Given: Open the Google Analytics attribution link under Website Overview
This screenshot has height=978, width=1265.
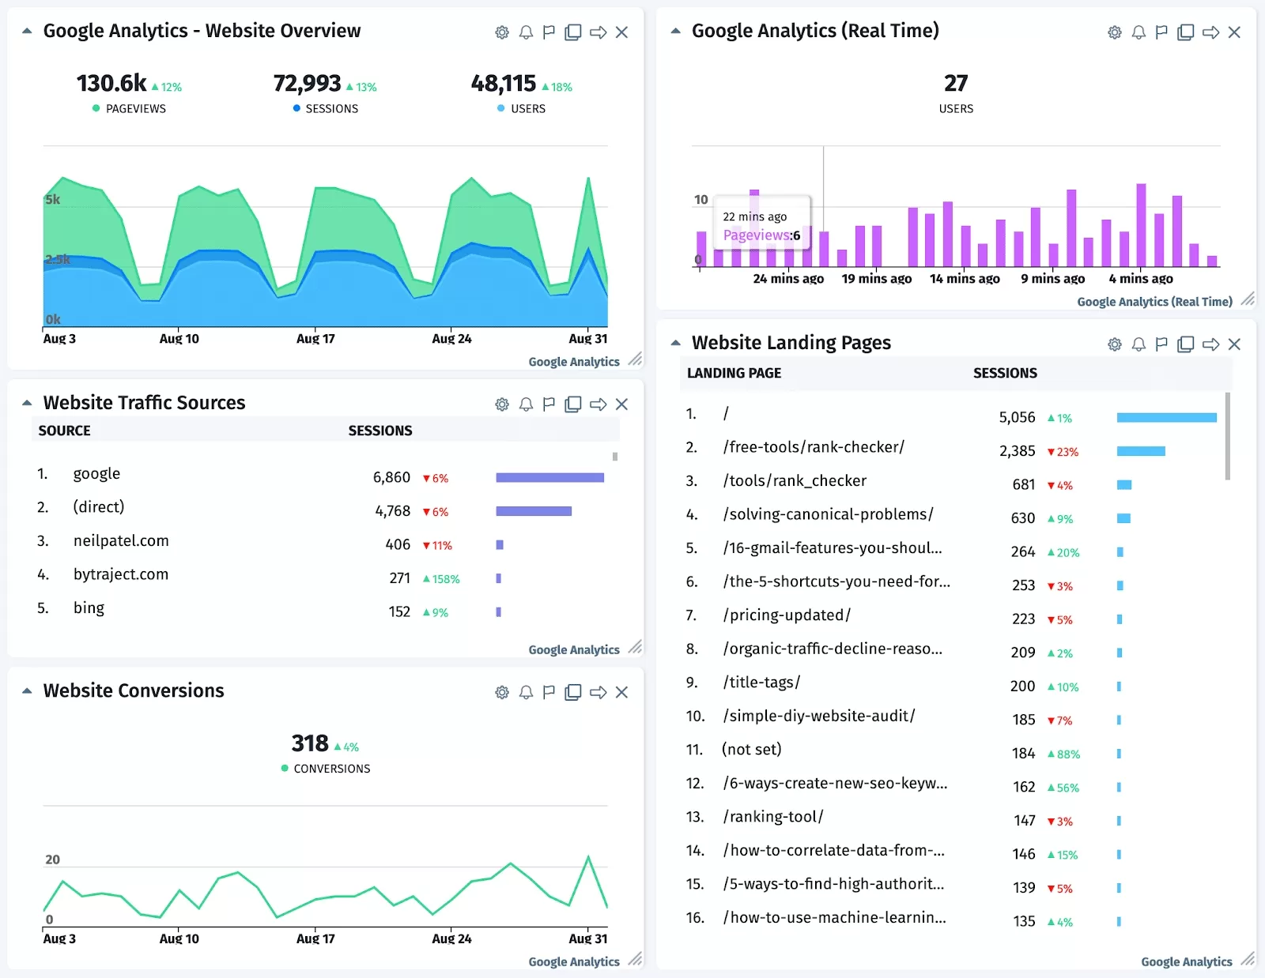Looking at the screenshot, I should [574, 361].
